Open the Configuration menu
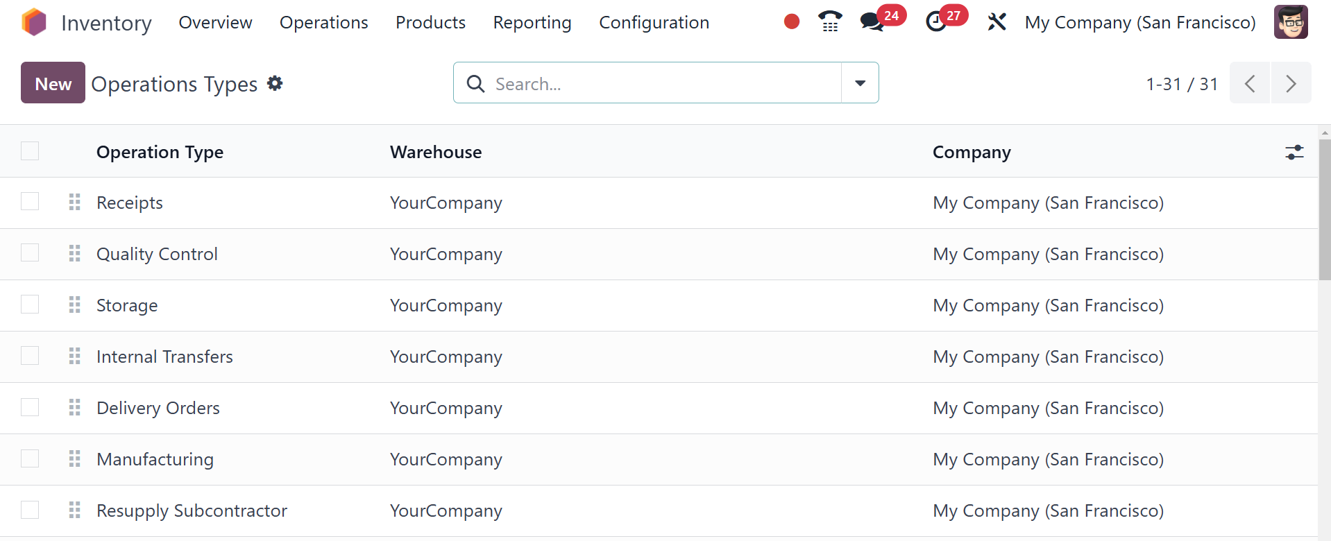Viewport: 1331px width, 541px height. click(x=654, y=23)
